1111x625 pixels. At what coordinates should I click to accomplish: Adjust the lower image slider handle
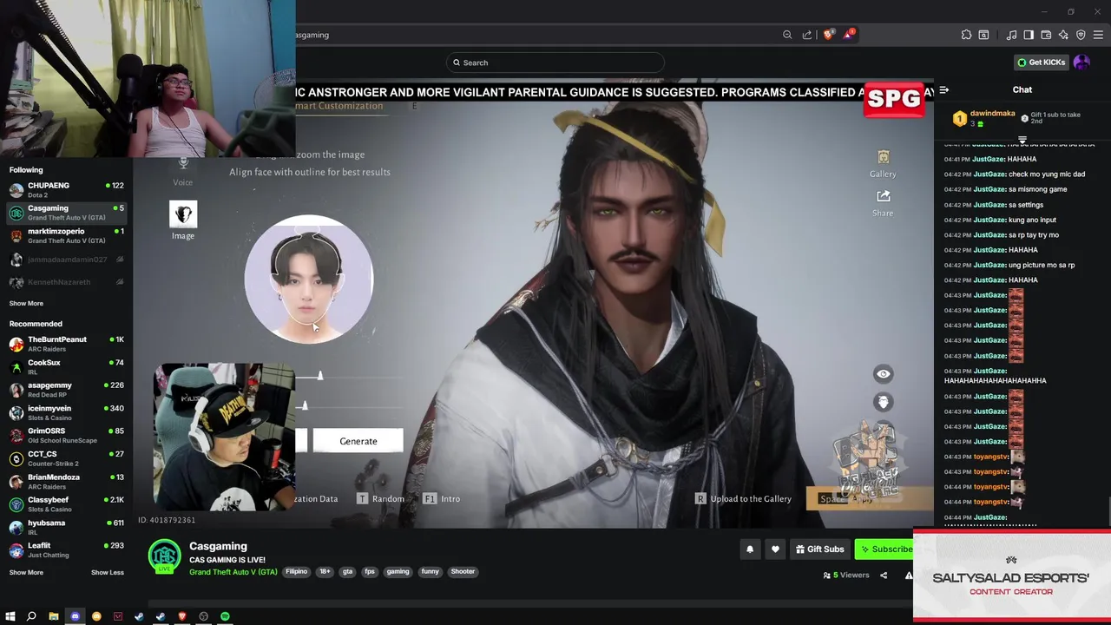[x=304, y=405]
